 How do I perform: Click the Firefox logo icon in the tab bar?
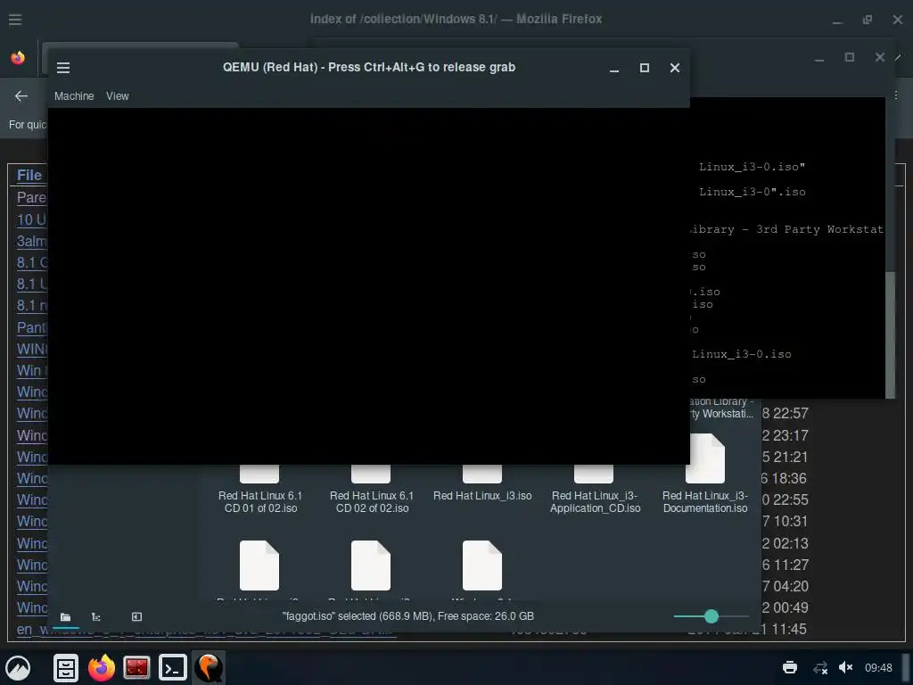pos(18,58)
